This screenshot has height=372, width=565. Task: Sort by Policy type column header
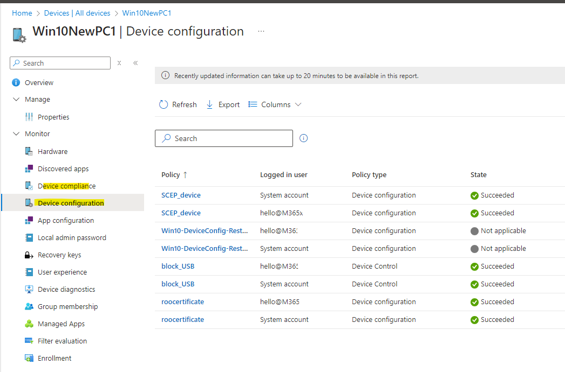click(369, 175)
